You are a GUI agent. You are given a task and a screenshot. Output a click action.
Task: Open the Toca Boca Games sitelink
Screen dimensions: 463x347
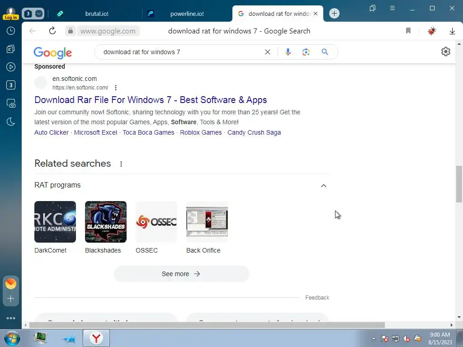point(148,132)
